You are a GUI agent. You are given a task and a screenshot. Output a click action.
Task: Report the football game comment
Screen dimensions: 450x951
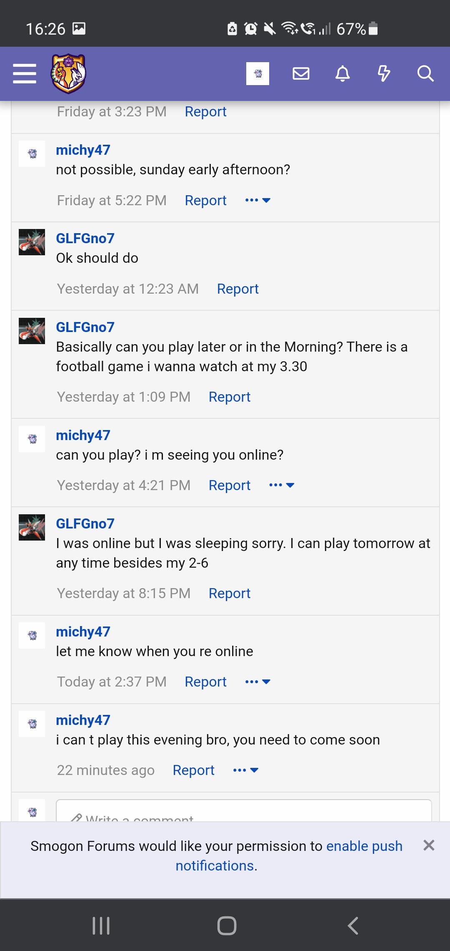click(230, 397)
